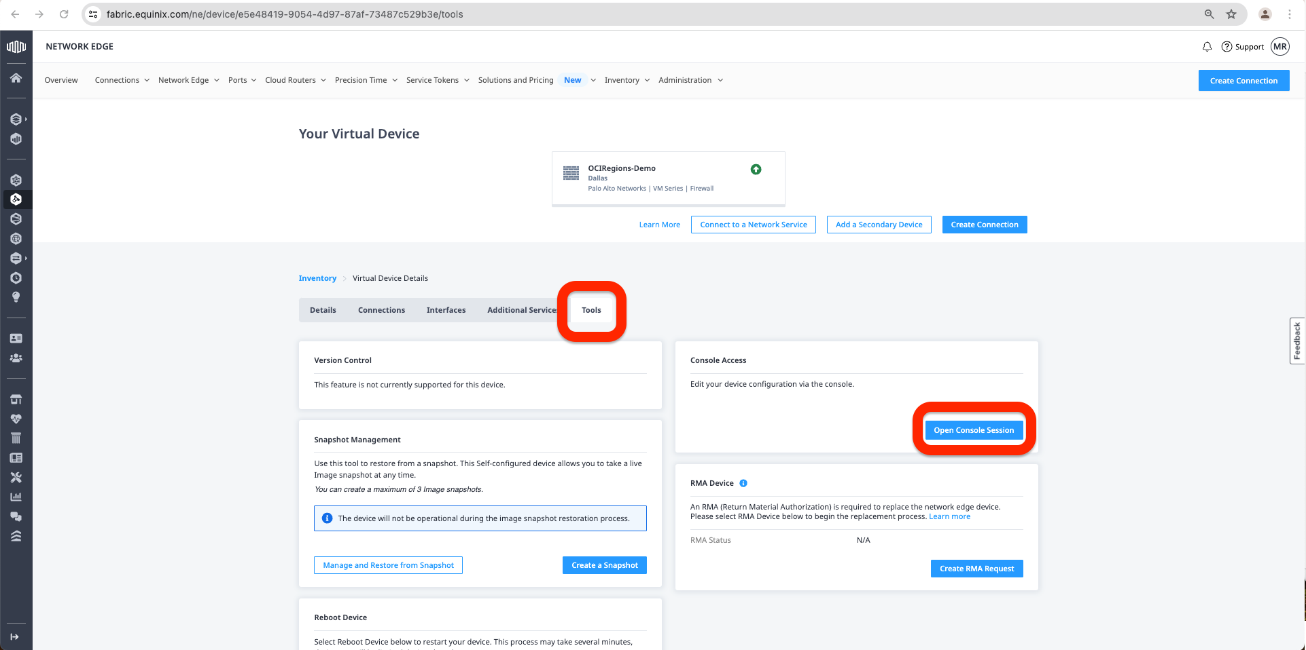Open the clock hexagon icon in the sidebar
Screen dimensions: 1306x650
(16, 278)
